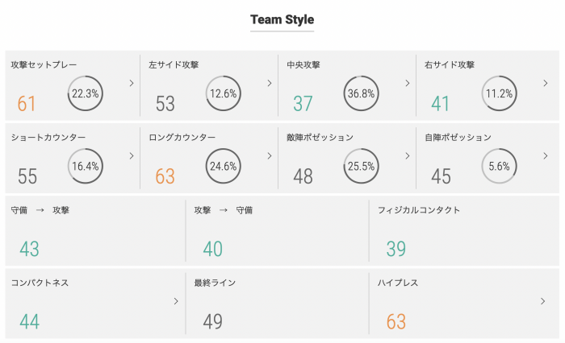
Task: Select the 攻撃 → 守備 card
Action: coord(278,229)
